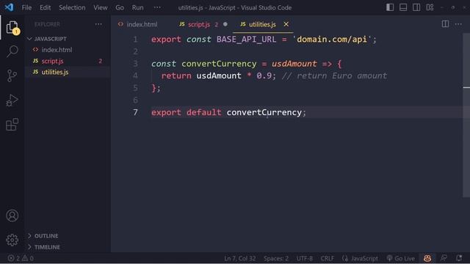The width and height of the screenshot is (470, 264).
Task: Click errors and warnings status indicator
Action: [21, 258]
